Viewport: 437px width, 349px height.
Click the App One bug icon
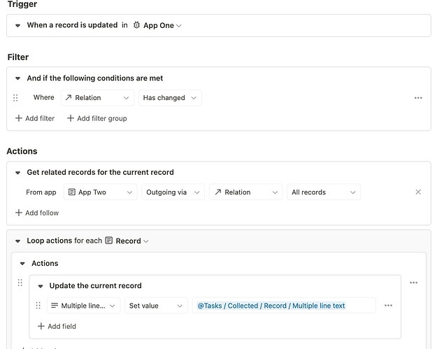[x=136, y=25]
